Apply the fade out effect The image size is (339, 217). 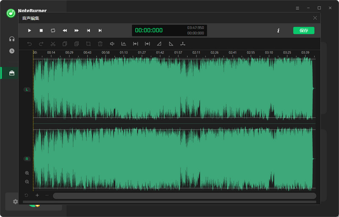click(171, 43)
